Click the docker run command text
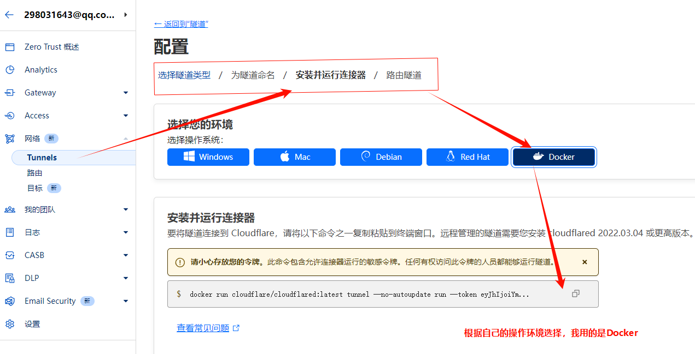The height and width of the screenshot is (354, 695). click(x=359, y=295)
